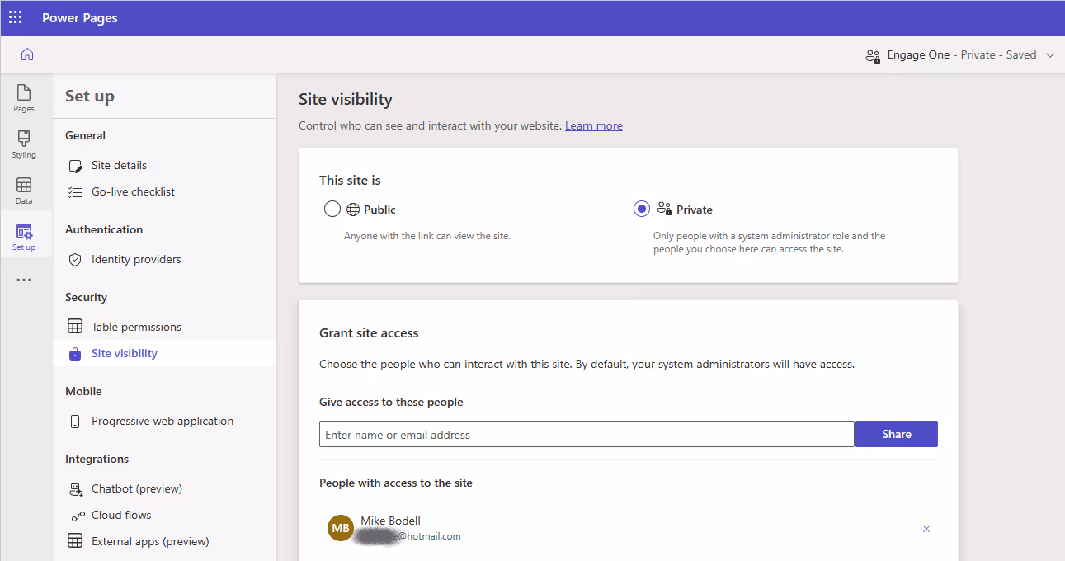The height and width of the screenshot is (561, 1065).
Task: Click the Authentication section heading
Action: point(104,229)
